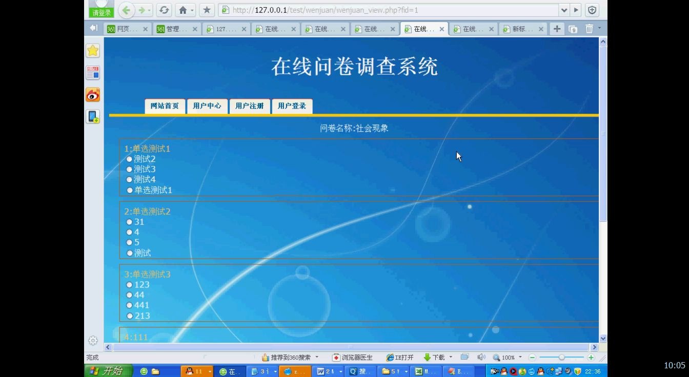Select radio option 31 in question 2

click(x=129, y=222)
